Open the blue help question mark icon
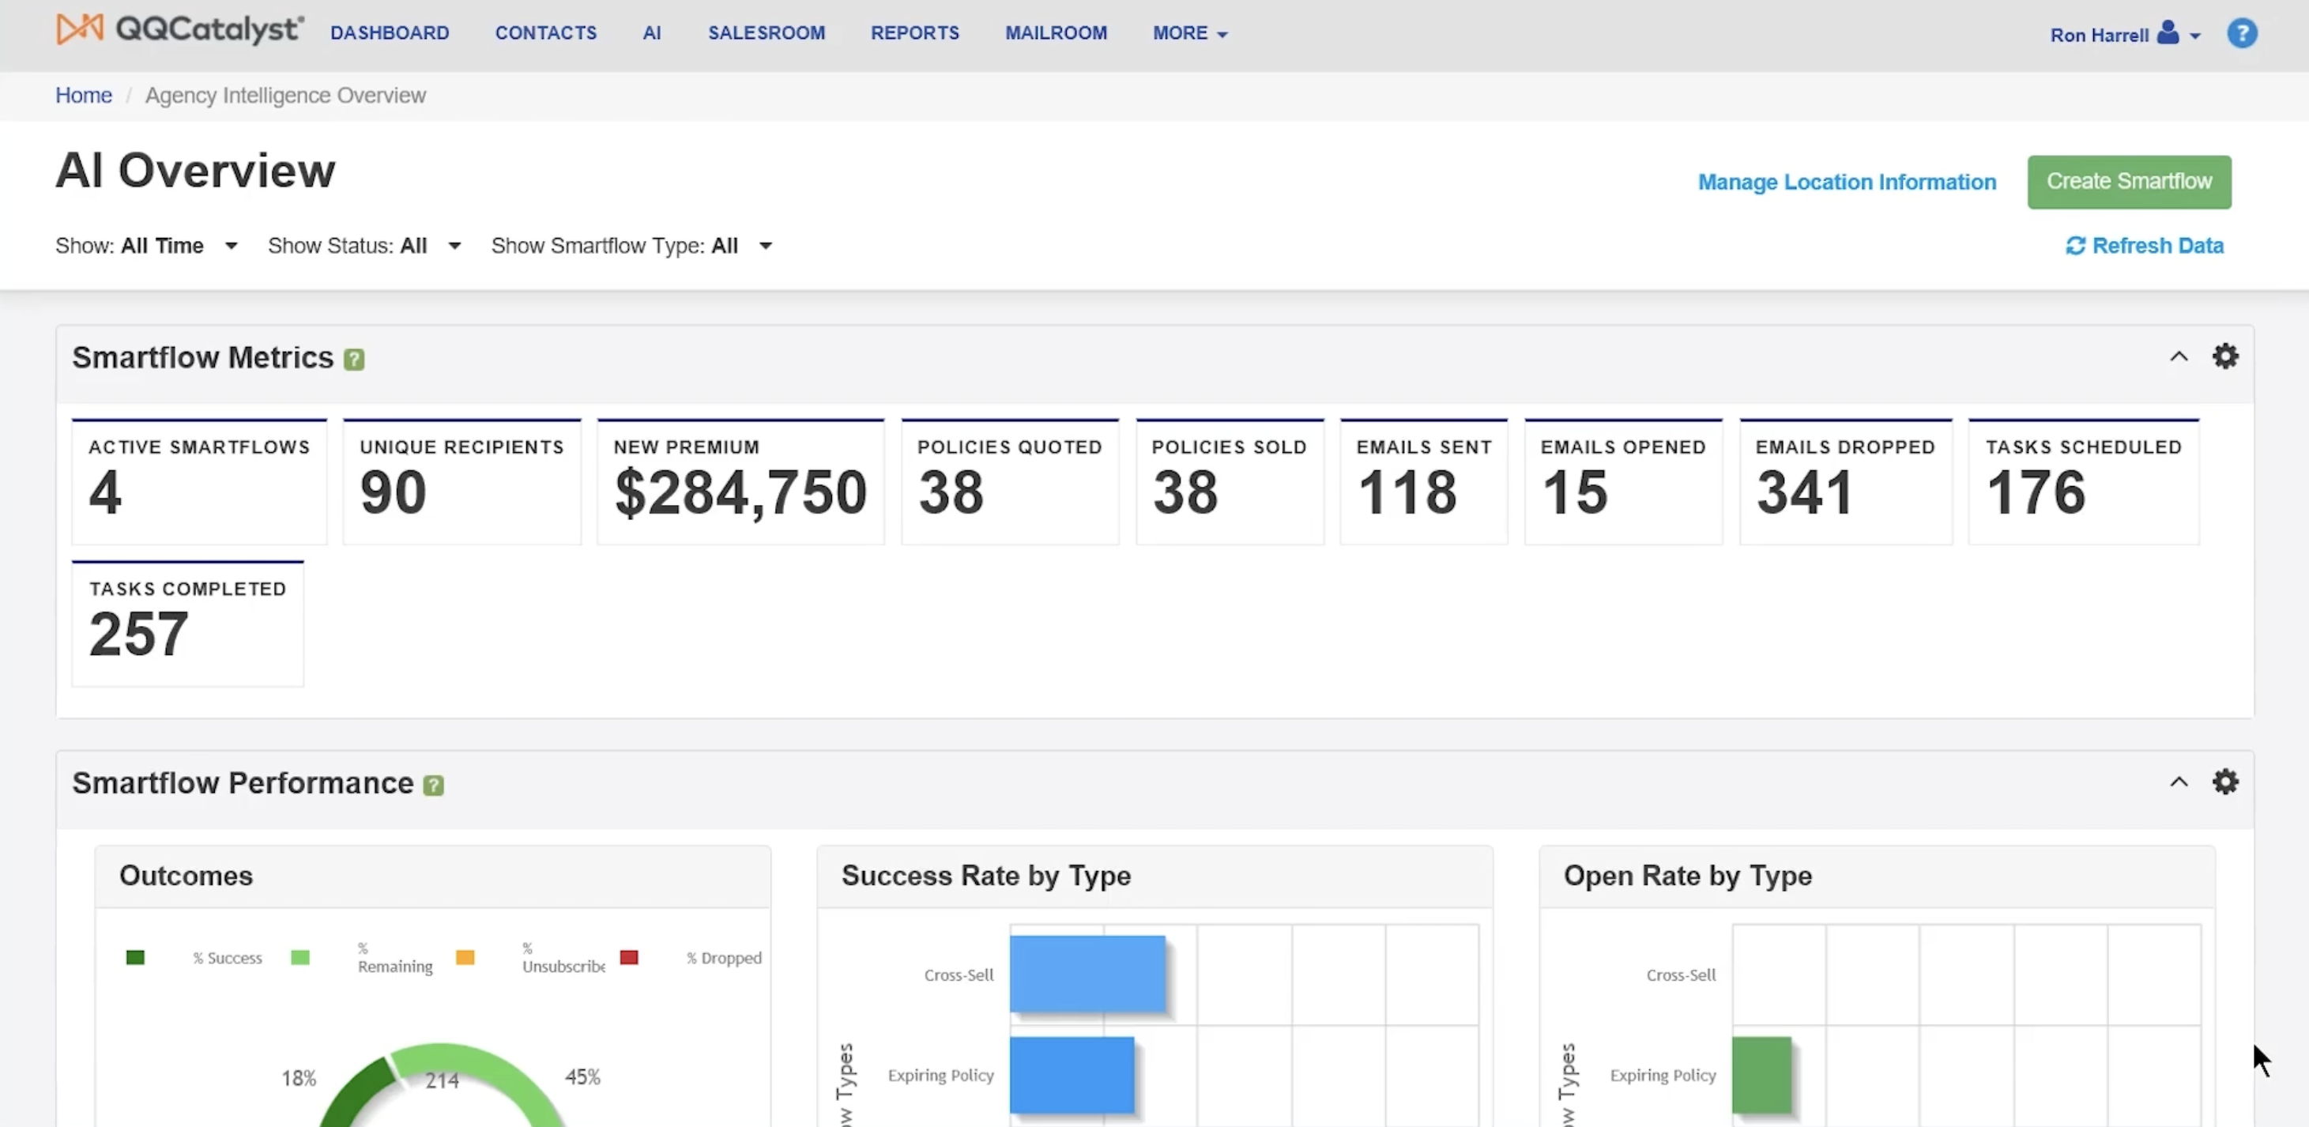 pyautogui.click(x=2241, y=34)
